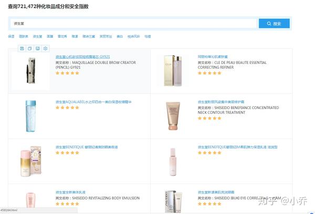Viewport: 315px width, 214px height.
Task: Open the Revitalizing Body Emulsion title link
Action: click(x=70, y=192)
